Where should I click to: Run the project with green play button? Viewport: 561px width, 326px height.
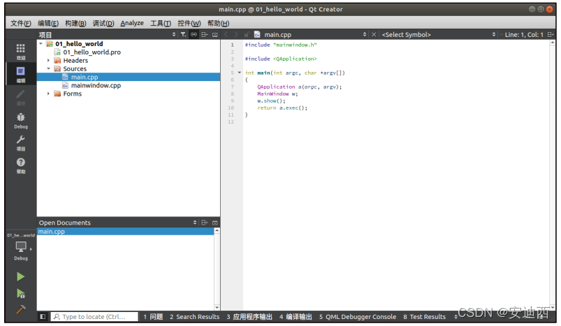(20, 276)
